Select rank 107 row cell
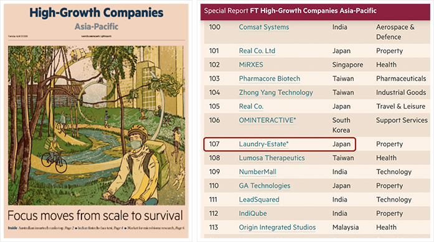The height and width of the screenshot is (242, 434). point(214,144)
